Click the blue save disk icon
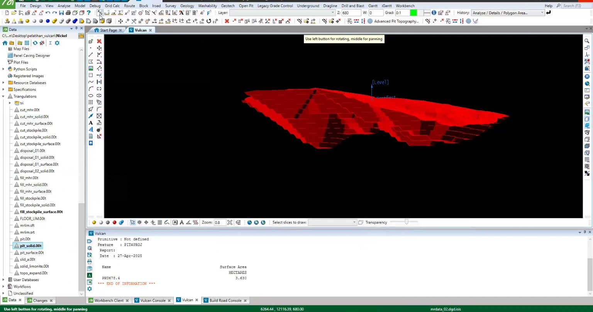 coord(61,13)
